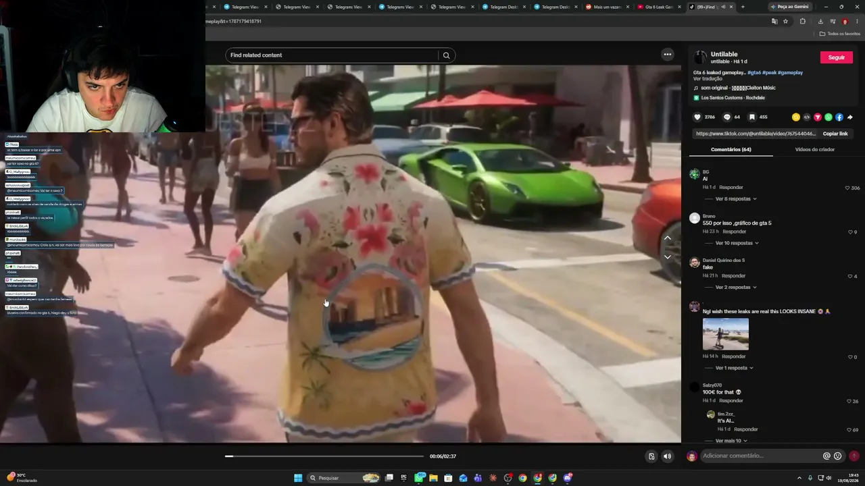Like Daniel Quirino's 'fake' comment

pos(851,276)
